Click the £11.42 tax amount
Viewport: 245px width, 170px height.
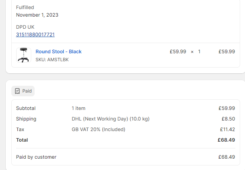coord(227,130)
